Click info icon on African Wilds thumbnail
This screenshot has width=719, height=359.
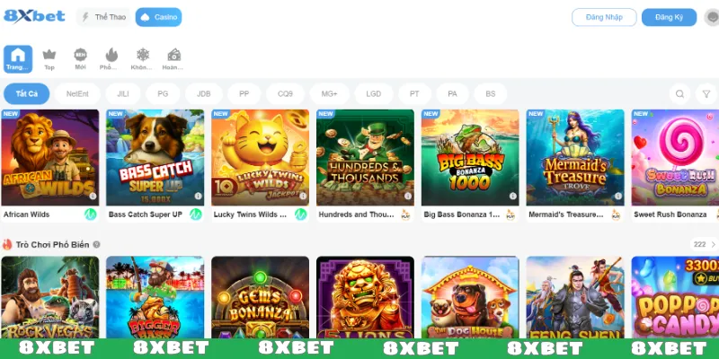click(93, 196)
